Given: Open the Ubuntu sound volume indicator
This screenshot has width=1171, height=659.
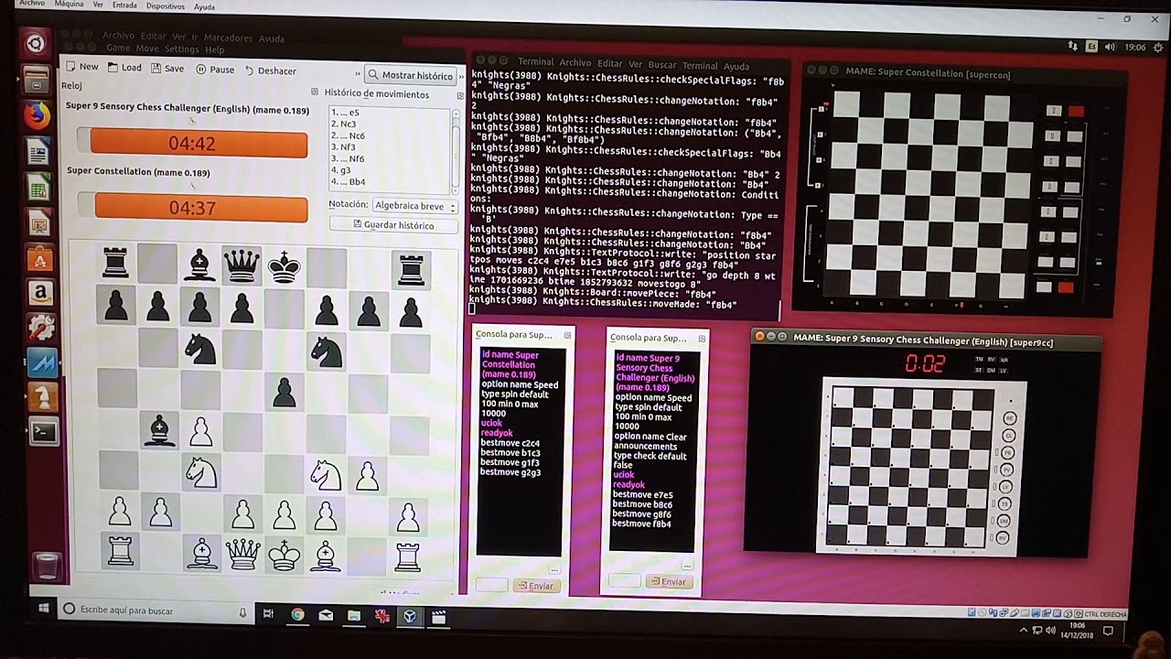Looking at the screenshot, I should point(1110,47).
